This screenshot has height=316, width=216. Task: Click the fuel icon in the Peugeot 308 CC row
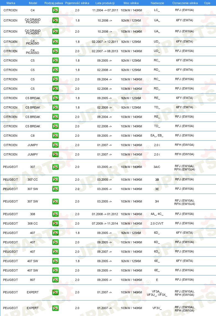56,223
